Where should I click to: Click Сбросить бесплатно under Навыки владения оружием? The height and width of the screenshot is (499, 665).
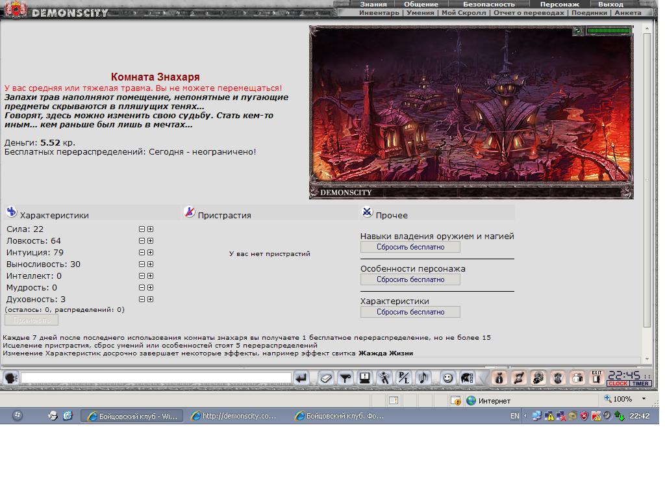coord(410,247)
